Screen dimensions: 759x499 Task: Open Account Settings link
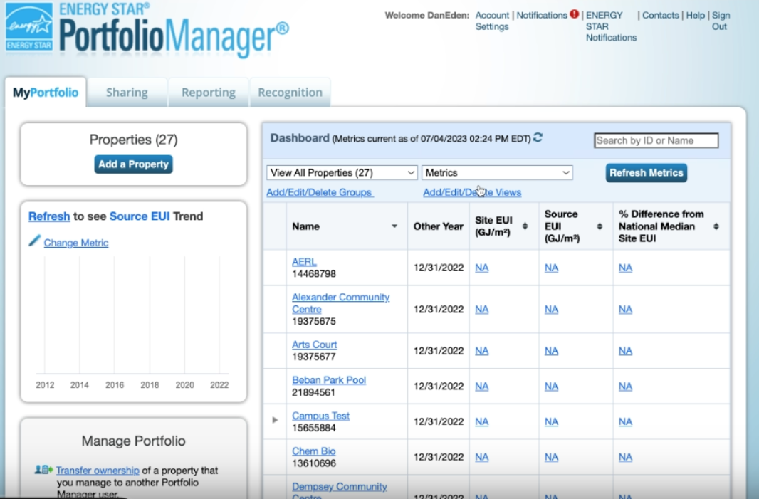point(492,21)
